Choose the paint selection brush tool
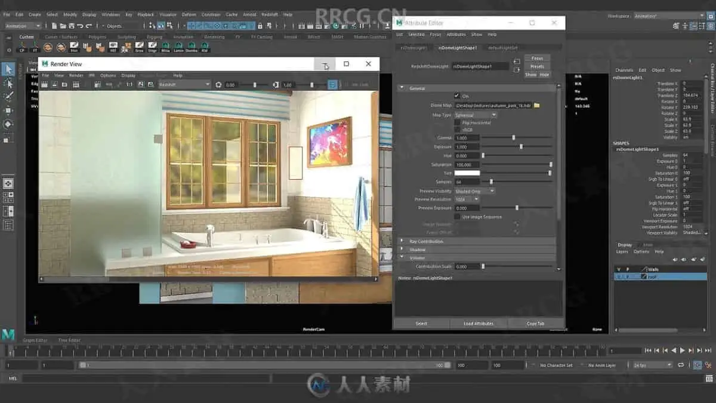Screen dimensions: 716x403 coord(8,97)
